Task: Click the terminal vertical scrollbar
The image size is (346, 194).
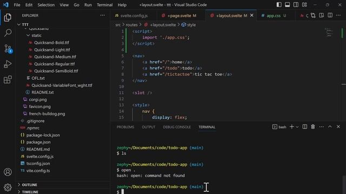Action: tap(344, 184)
